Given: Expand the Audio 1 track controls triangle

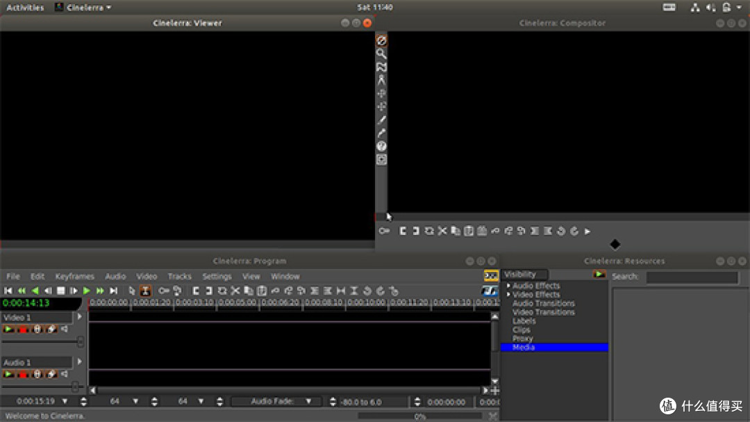Looking at the screenshot, I should point(79,362).
